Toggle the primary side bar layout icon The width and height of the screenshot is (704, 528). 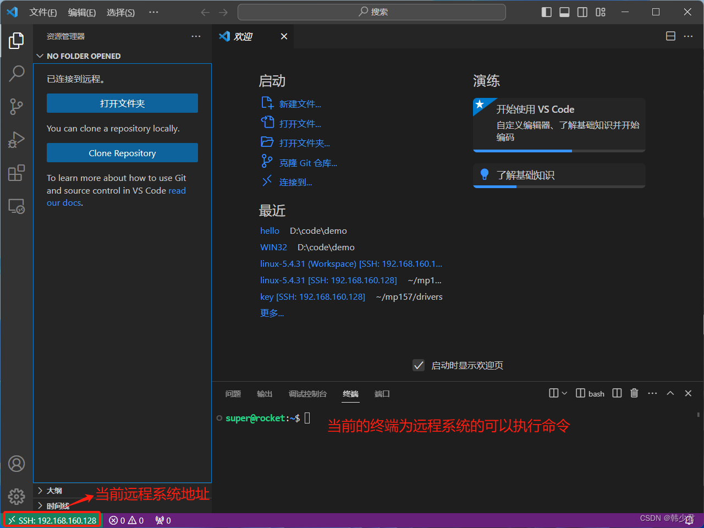(x=546, y=12)
